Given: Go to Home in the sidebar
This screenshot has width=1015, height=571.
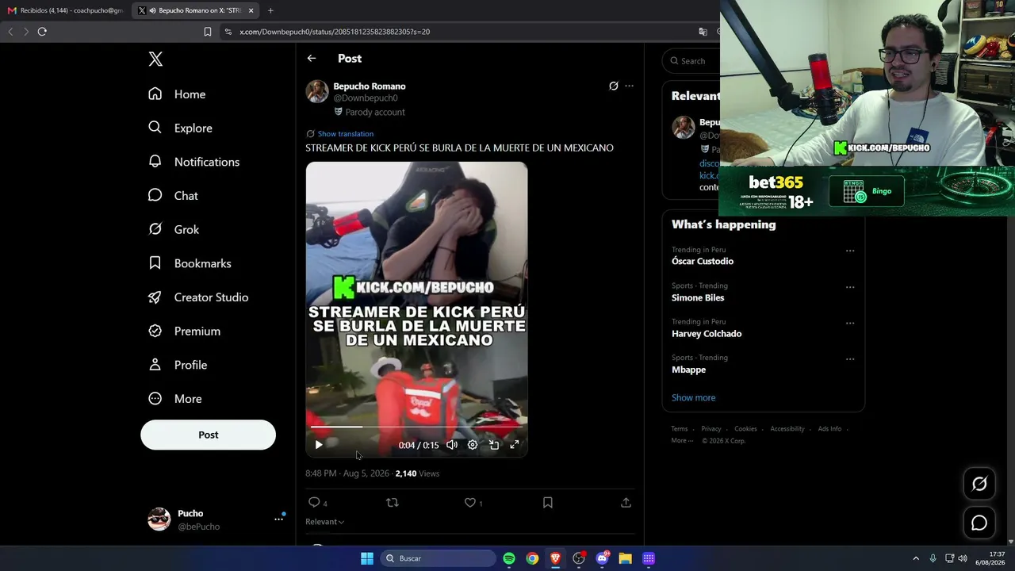Looking at the screenshot, I should tap(177, 94).
